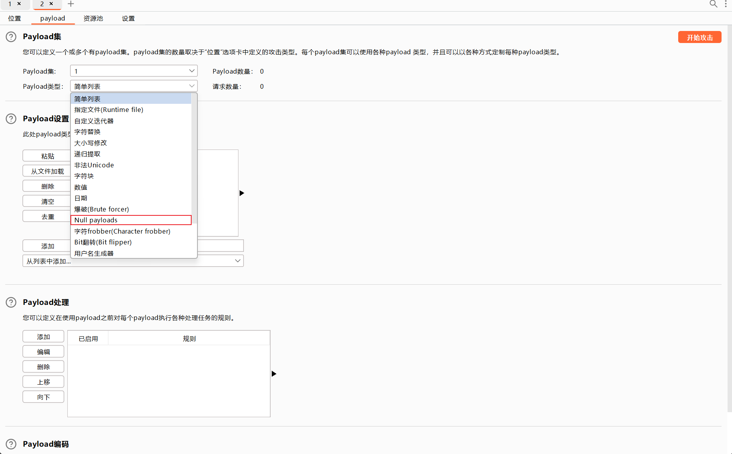Switch to attack tab 1

coord(10,4)
